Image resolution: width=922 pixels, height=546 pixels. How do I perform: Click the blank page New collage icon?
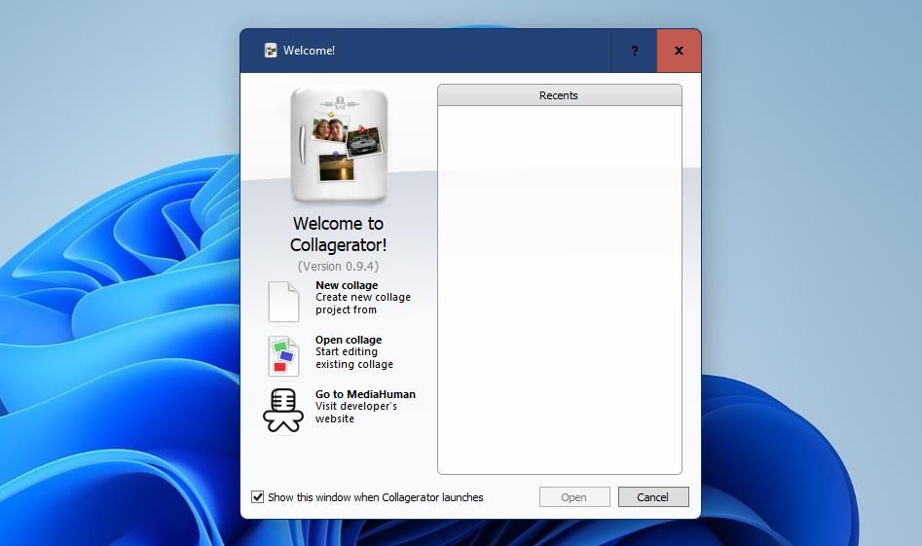pos(283,302)
